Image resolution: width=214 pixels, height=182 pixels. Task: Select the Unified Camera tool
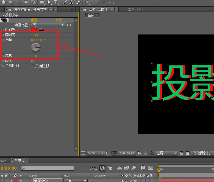tap(26, 2)
